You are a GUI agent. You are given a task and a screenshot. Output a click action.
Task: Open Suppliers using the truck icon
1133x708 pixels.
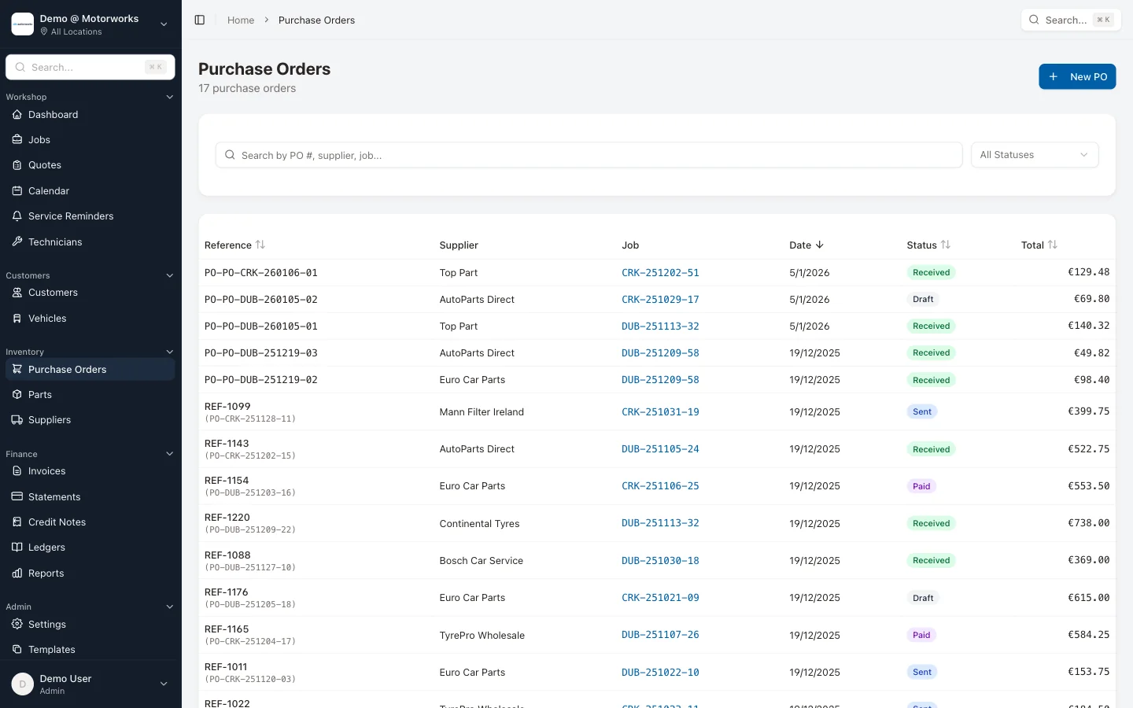pyautogui.click(x=16, y=420)
